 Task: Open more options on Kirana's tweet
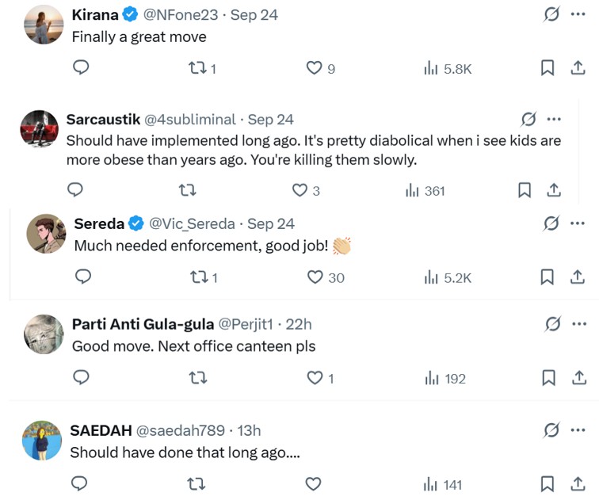pyautogui.click(x=578, y=14)
